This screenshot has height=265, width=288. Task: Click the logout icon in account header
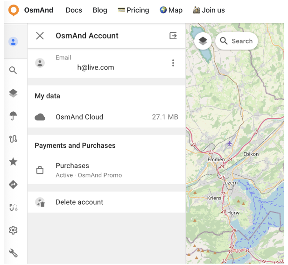[x=173, y=36]
